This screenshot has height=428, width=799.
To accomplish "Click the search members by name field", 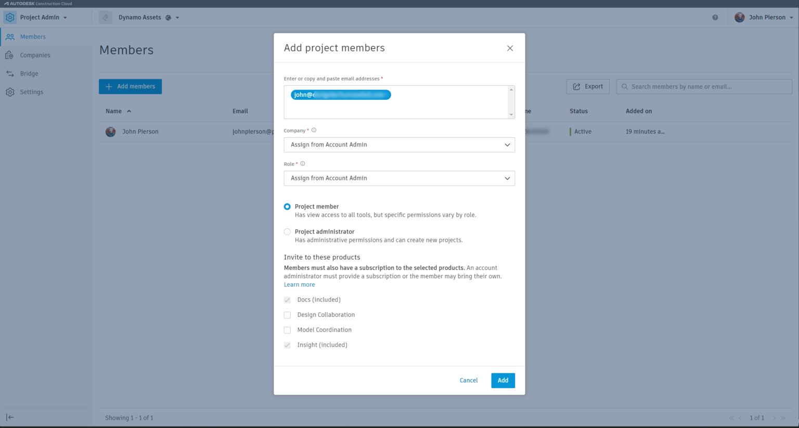I will click(x=703, y=86).
